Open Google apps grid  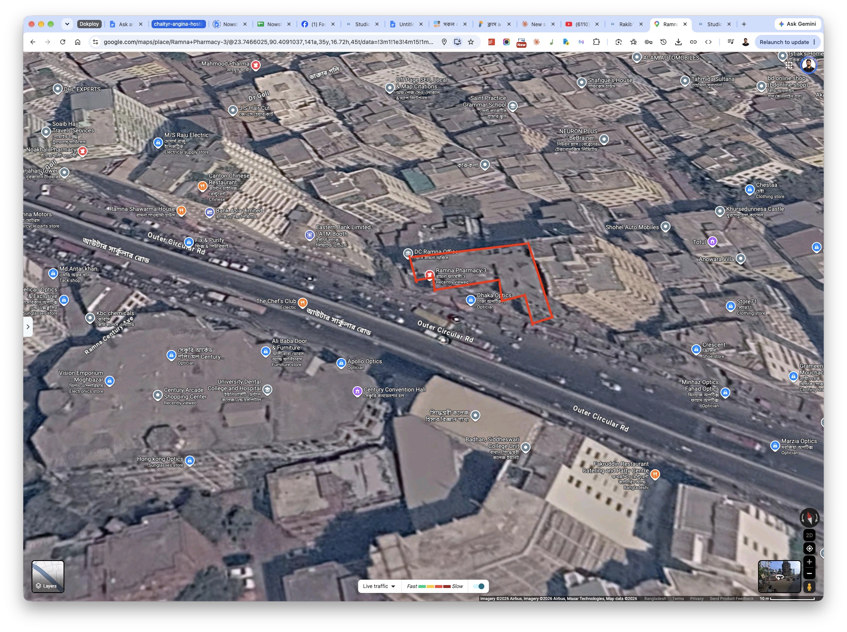tap(789, 66)
